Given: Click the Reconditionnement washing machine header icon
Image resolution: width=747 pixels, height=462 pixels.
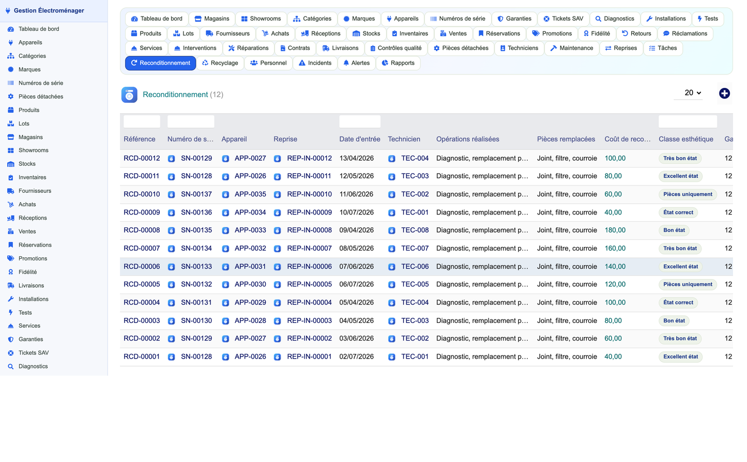Looking at the screenshot, I should (129, 95).
